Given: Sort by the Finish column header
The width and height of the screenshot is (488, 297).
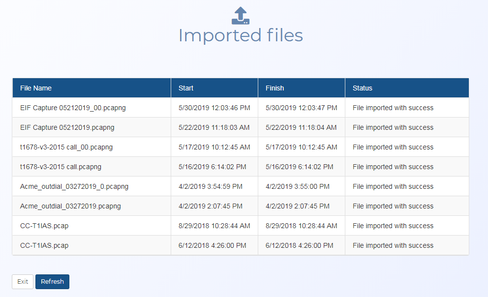Looking at the screenshot, I should pyautogui.click(x=274, y=88).
